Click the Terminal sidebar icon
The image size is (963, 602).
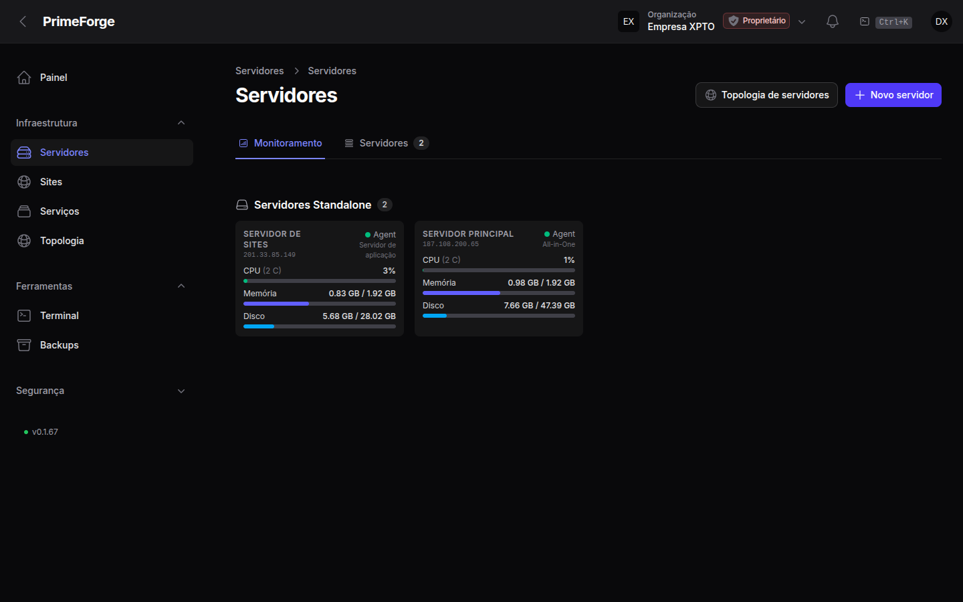24,316
